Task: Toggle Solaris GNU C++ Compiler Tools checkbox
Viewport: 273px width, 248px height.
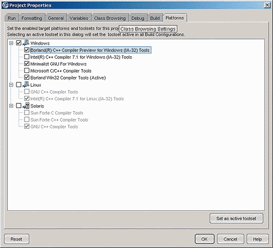Action: point(27,126)
